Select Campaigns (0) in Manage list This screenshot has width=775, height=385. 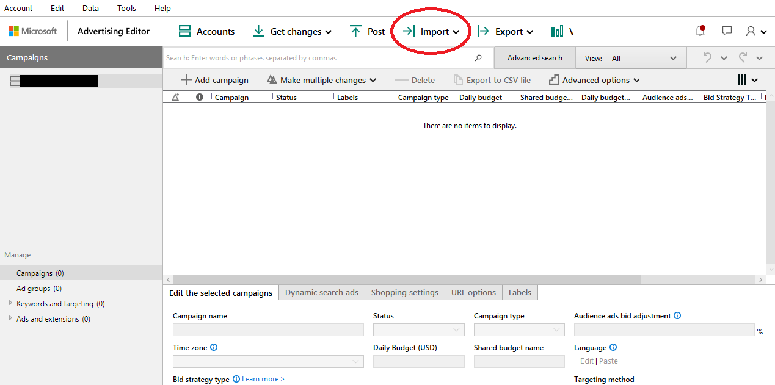pyautogui.click(x=81, y=273)
